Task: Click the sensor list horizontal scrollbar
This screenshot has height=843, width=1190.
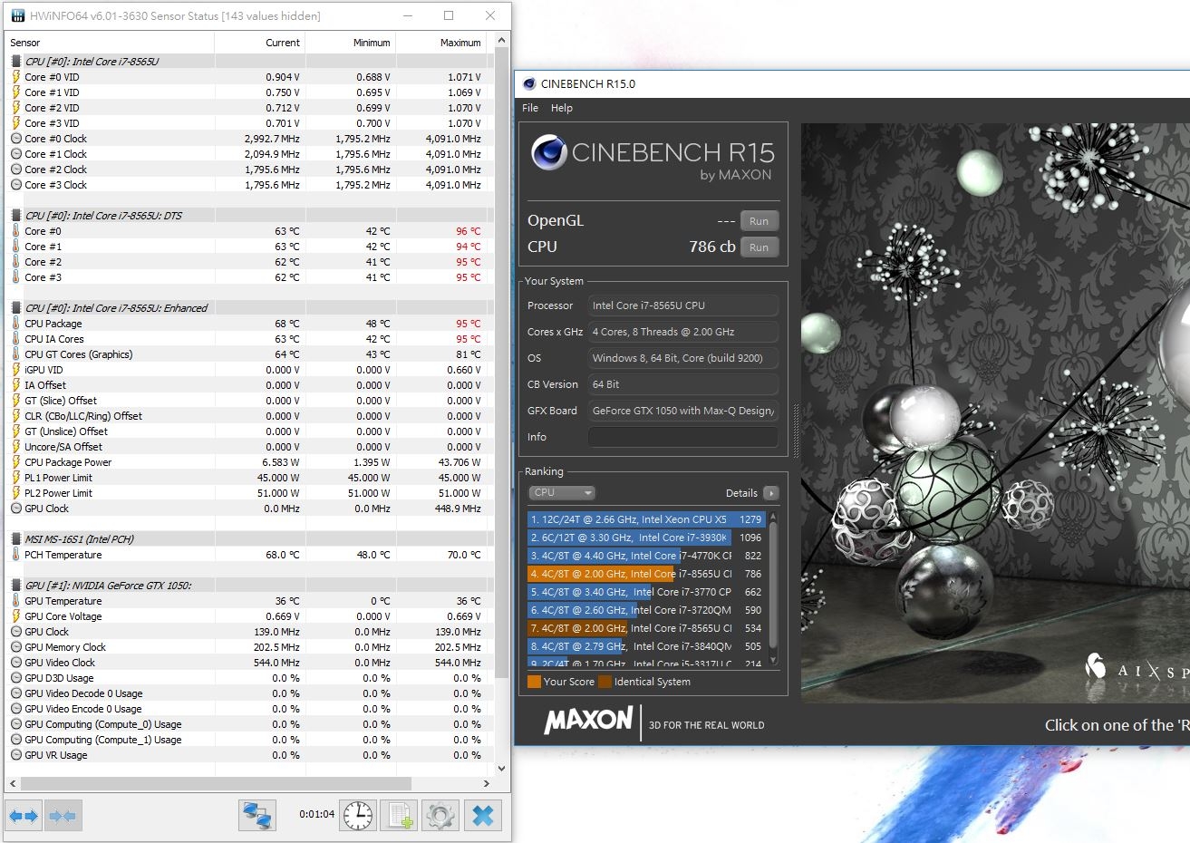Action: pyautogui.click(x=216, y=783)
